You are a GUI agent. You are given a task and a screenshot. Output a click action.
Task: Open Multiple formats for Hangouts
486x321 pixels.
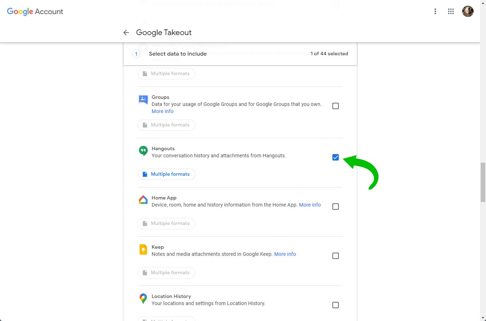point(166,174)
